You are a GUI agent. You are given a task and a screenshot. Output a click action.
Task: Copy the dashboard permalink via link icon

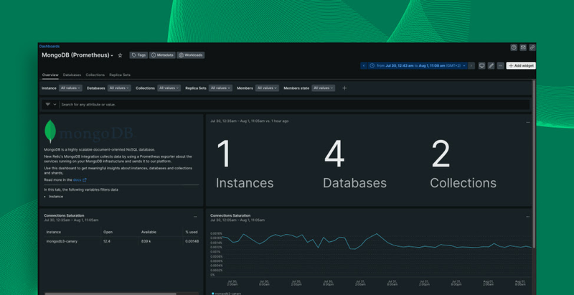532,47
